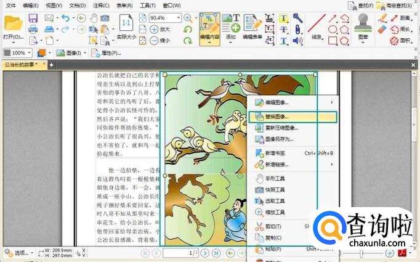Image resolution: width=420 pixels, height=262 pixels.
Task: Undo the last action
Action: [x=65, y=18]
